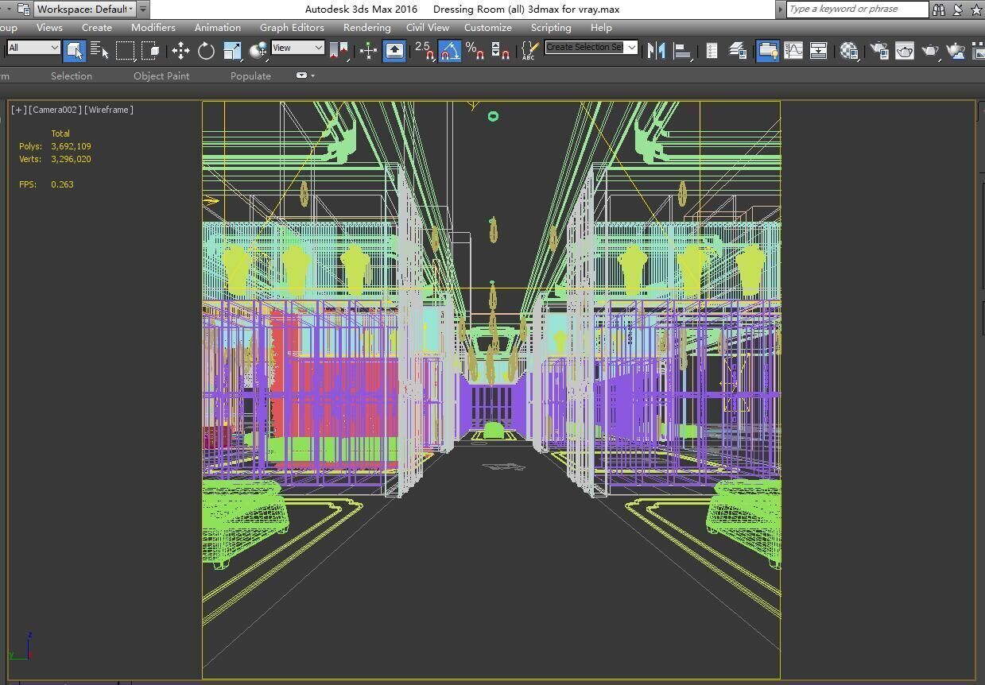Open Subscription Center satellite icon
985x685 pixels.
(958, 10)
